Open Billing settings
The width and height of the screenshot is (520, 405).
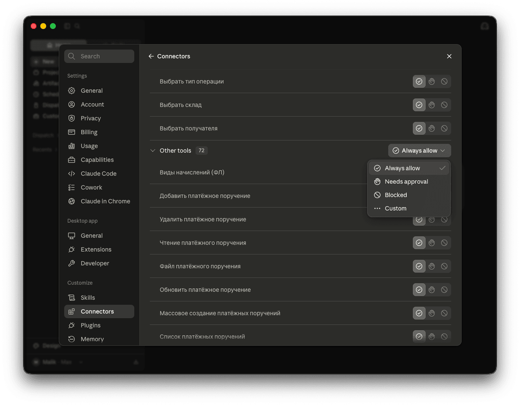(x=99, y=132)
